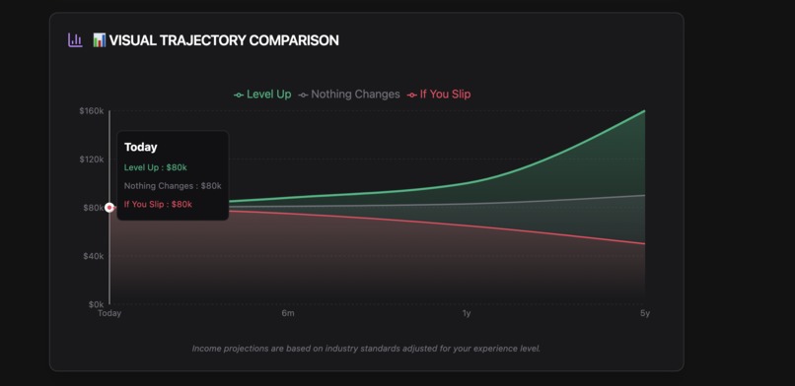Click the $160k y-axis label
Viewport: 795px width, 386px height.
pyautogui.click(x=92, y=111)
